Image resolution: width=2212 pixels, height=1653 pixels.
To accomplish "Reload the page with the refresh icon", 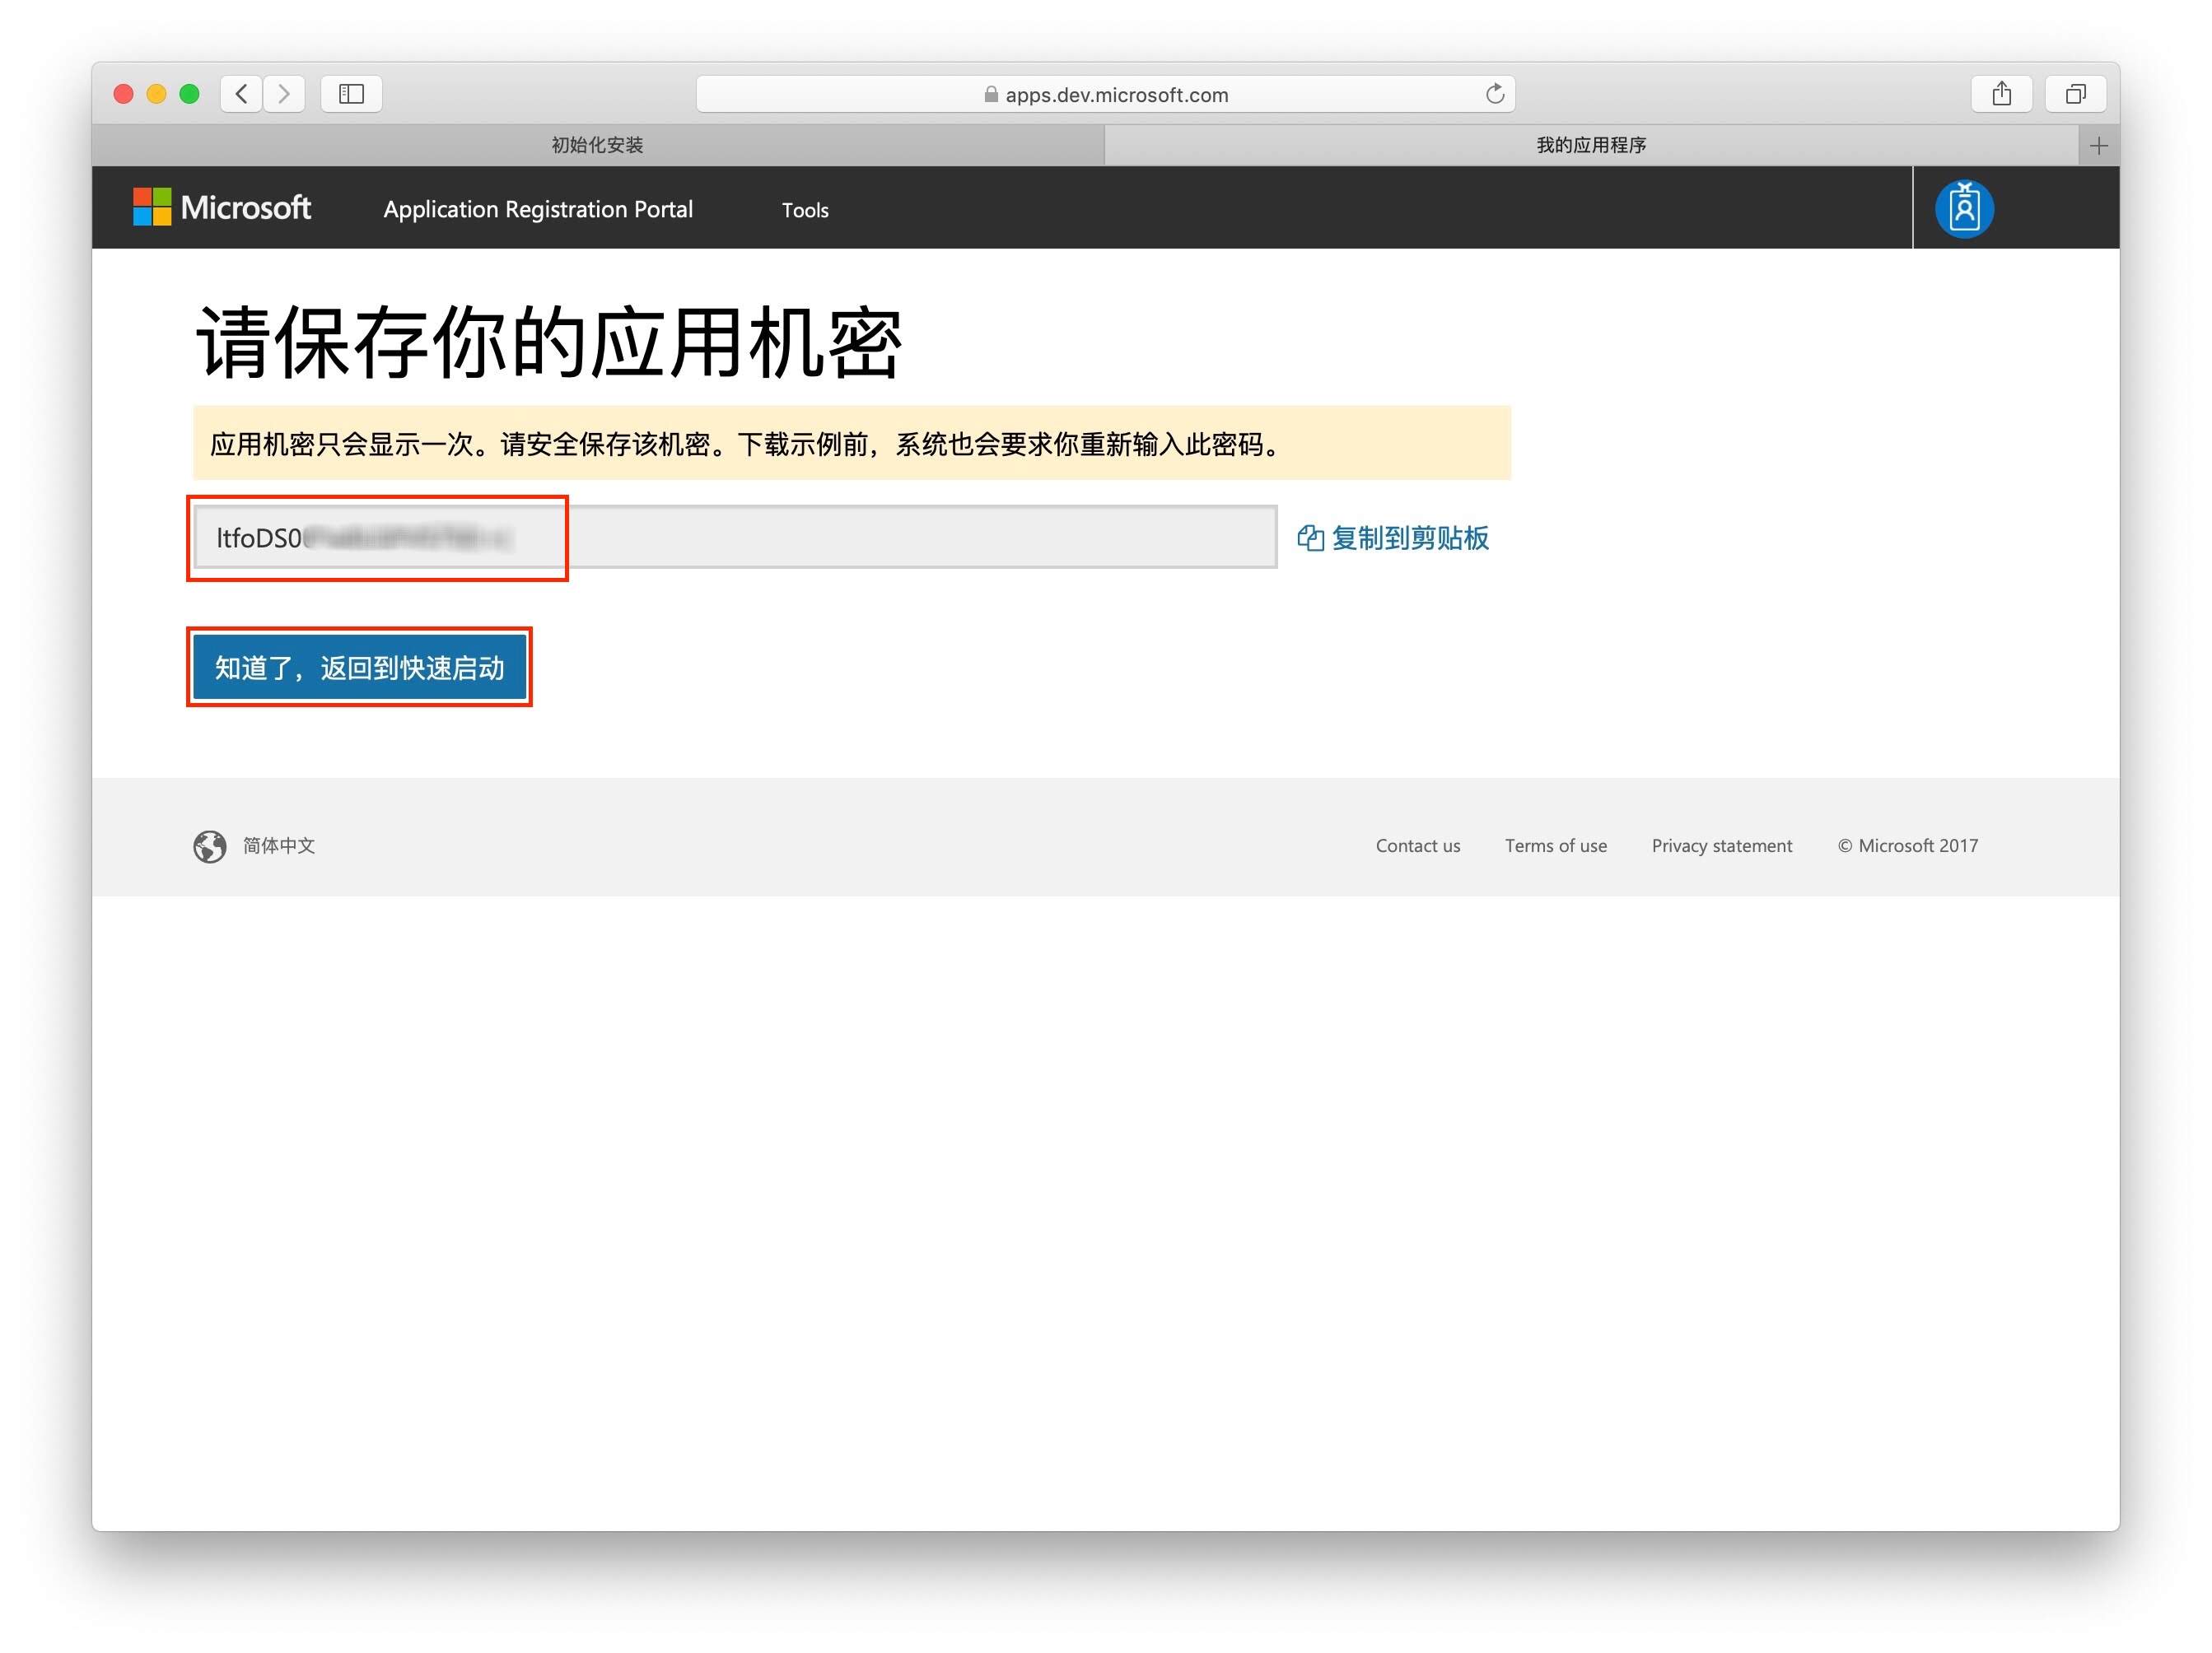I will point(1494,94).
